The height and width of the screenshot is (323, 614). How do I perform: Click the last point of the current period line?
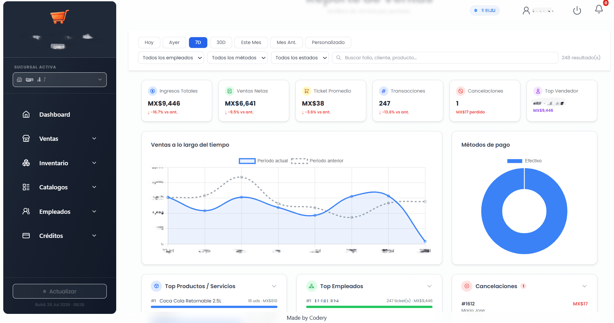tap(425, 242)
